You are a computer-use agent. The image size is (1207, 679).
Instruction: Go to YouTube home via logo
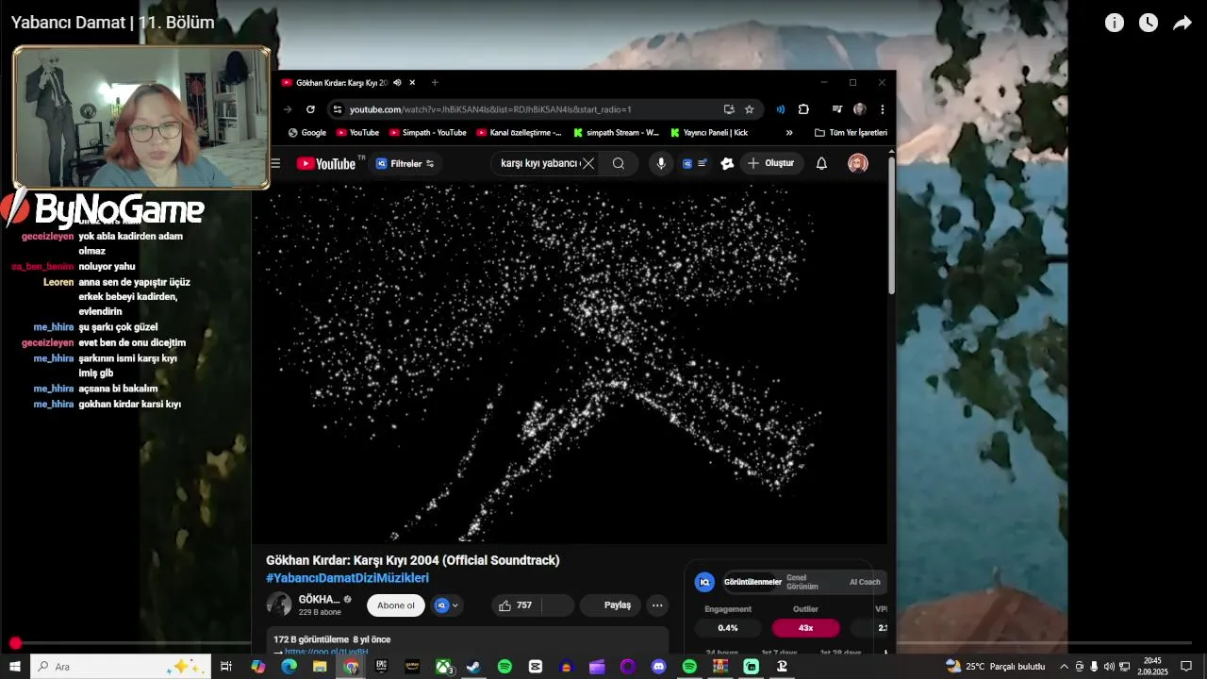coord(326,163)
